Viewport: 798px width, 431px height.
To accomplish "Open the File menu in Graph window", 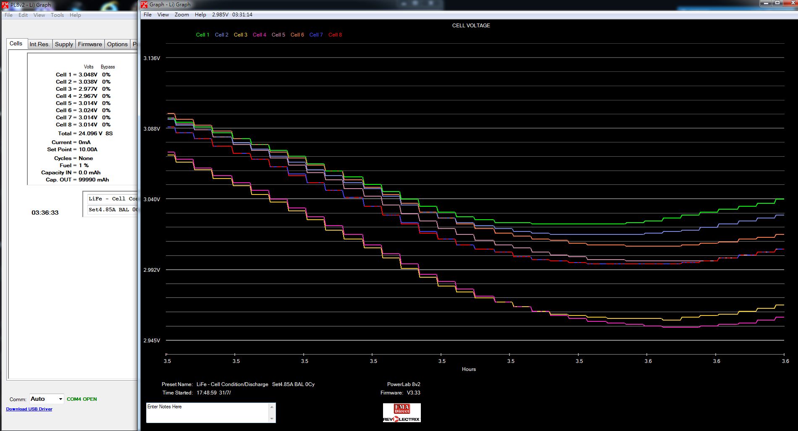I will tap(147, 15).
